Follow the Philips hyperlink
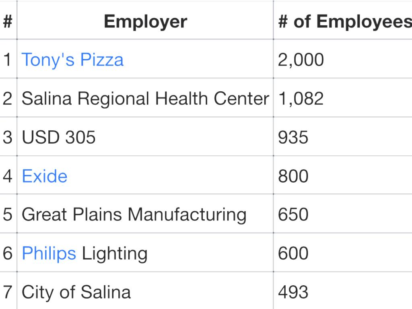412x309 pixels. coord(49,253)
